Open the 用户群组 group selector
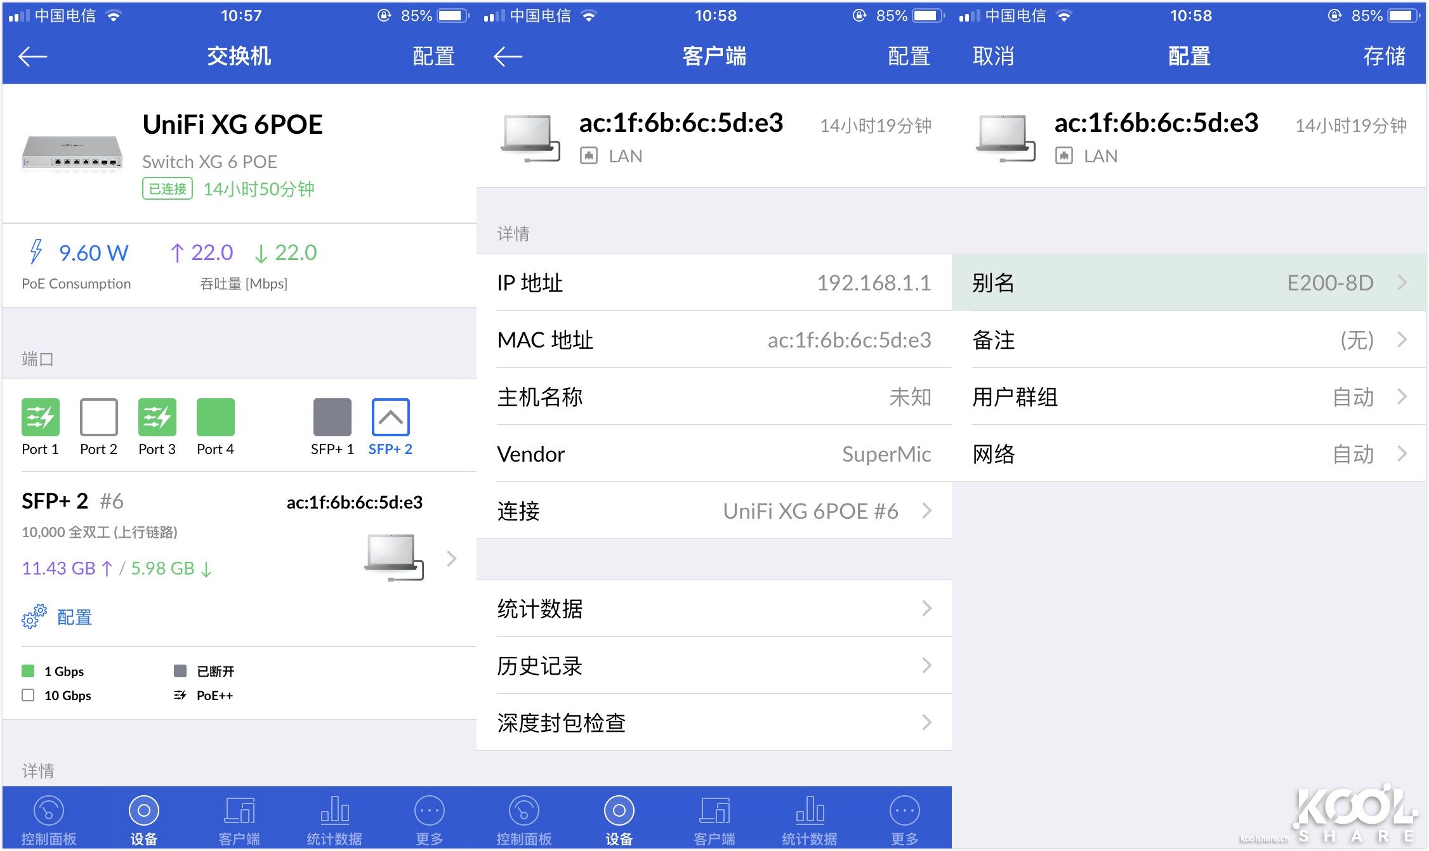The height and width of the screenshot is (851, 1429). coord(1190,398)
